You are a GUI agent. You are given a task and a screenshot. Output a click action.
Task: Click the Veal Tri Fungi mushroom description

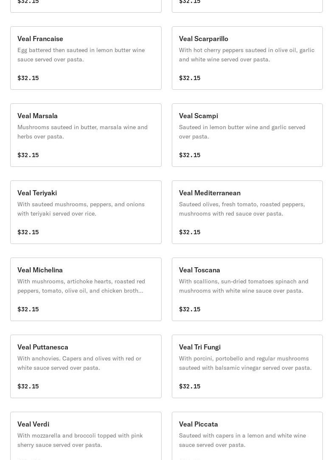coord(245,363)
